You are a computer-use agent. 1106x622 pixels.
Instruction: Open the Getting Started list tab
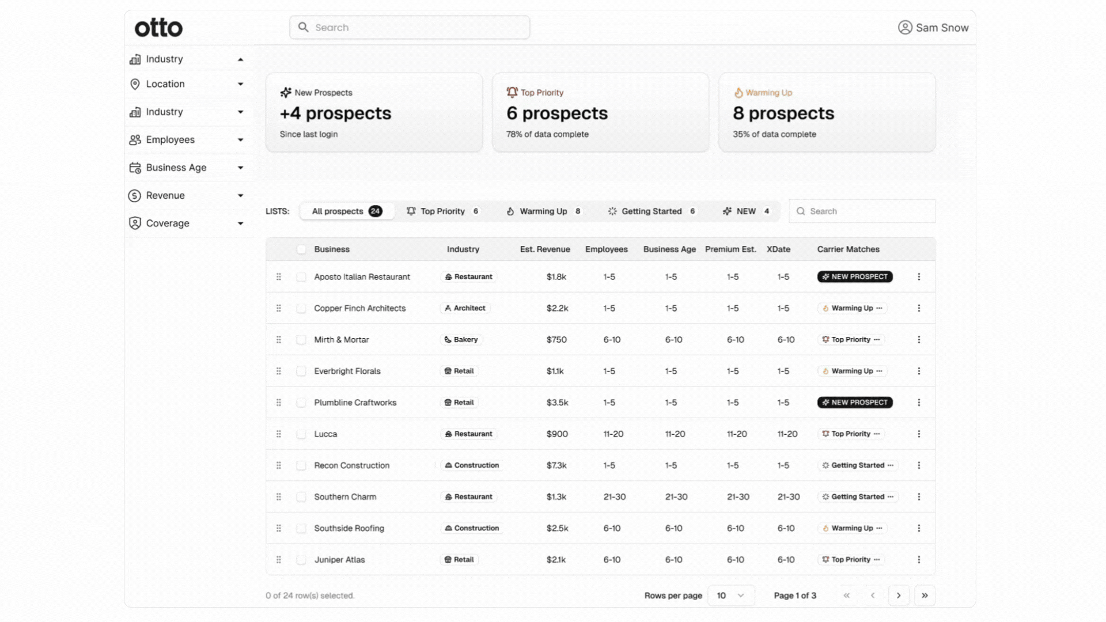652,211
